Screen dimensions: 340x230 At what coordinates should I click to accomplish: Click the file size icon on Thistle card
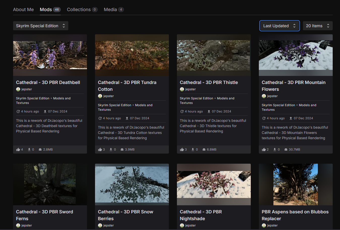204,150
